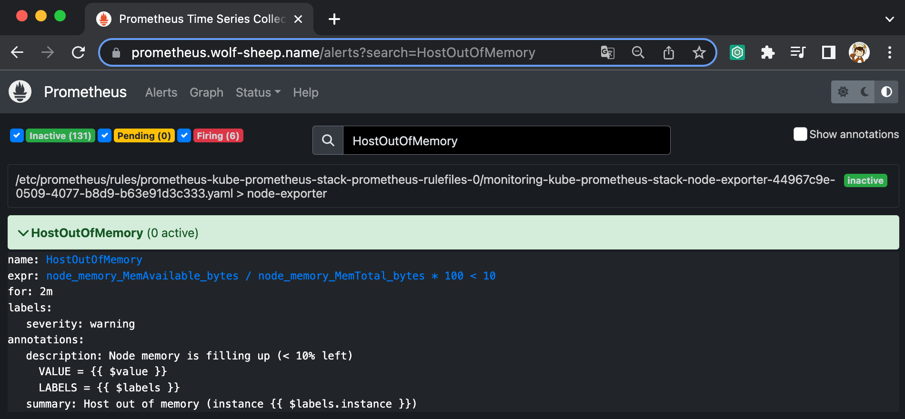Switch to light theme sun icon
Image resolution: width=905 pixels, height=419 pixels.
(x=843, y=92)
